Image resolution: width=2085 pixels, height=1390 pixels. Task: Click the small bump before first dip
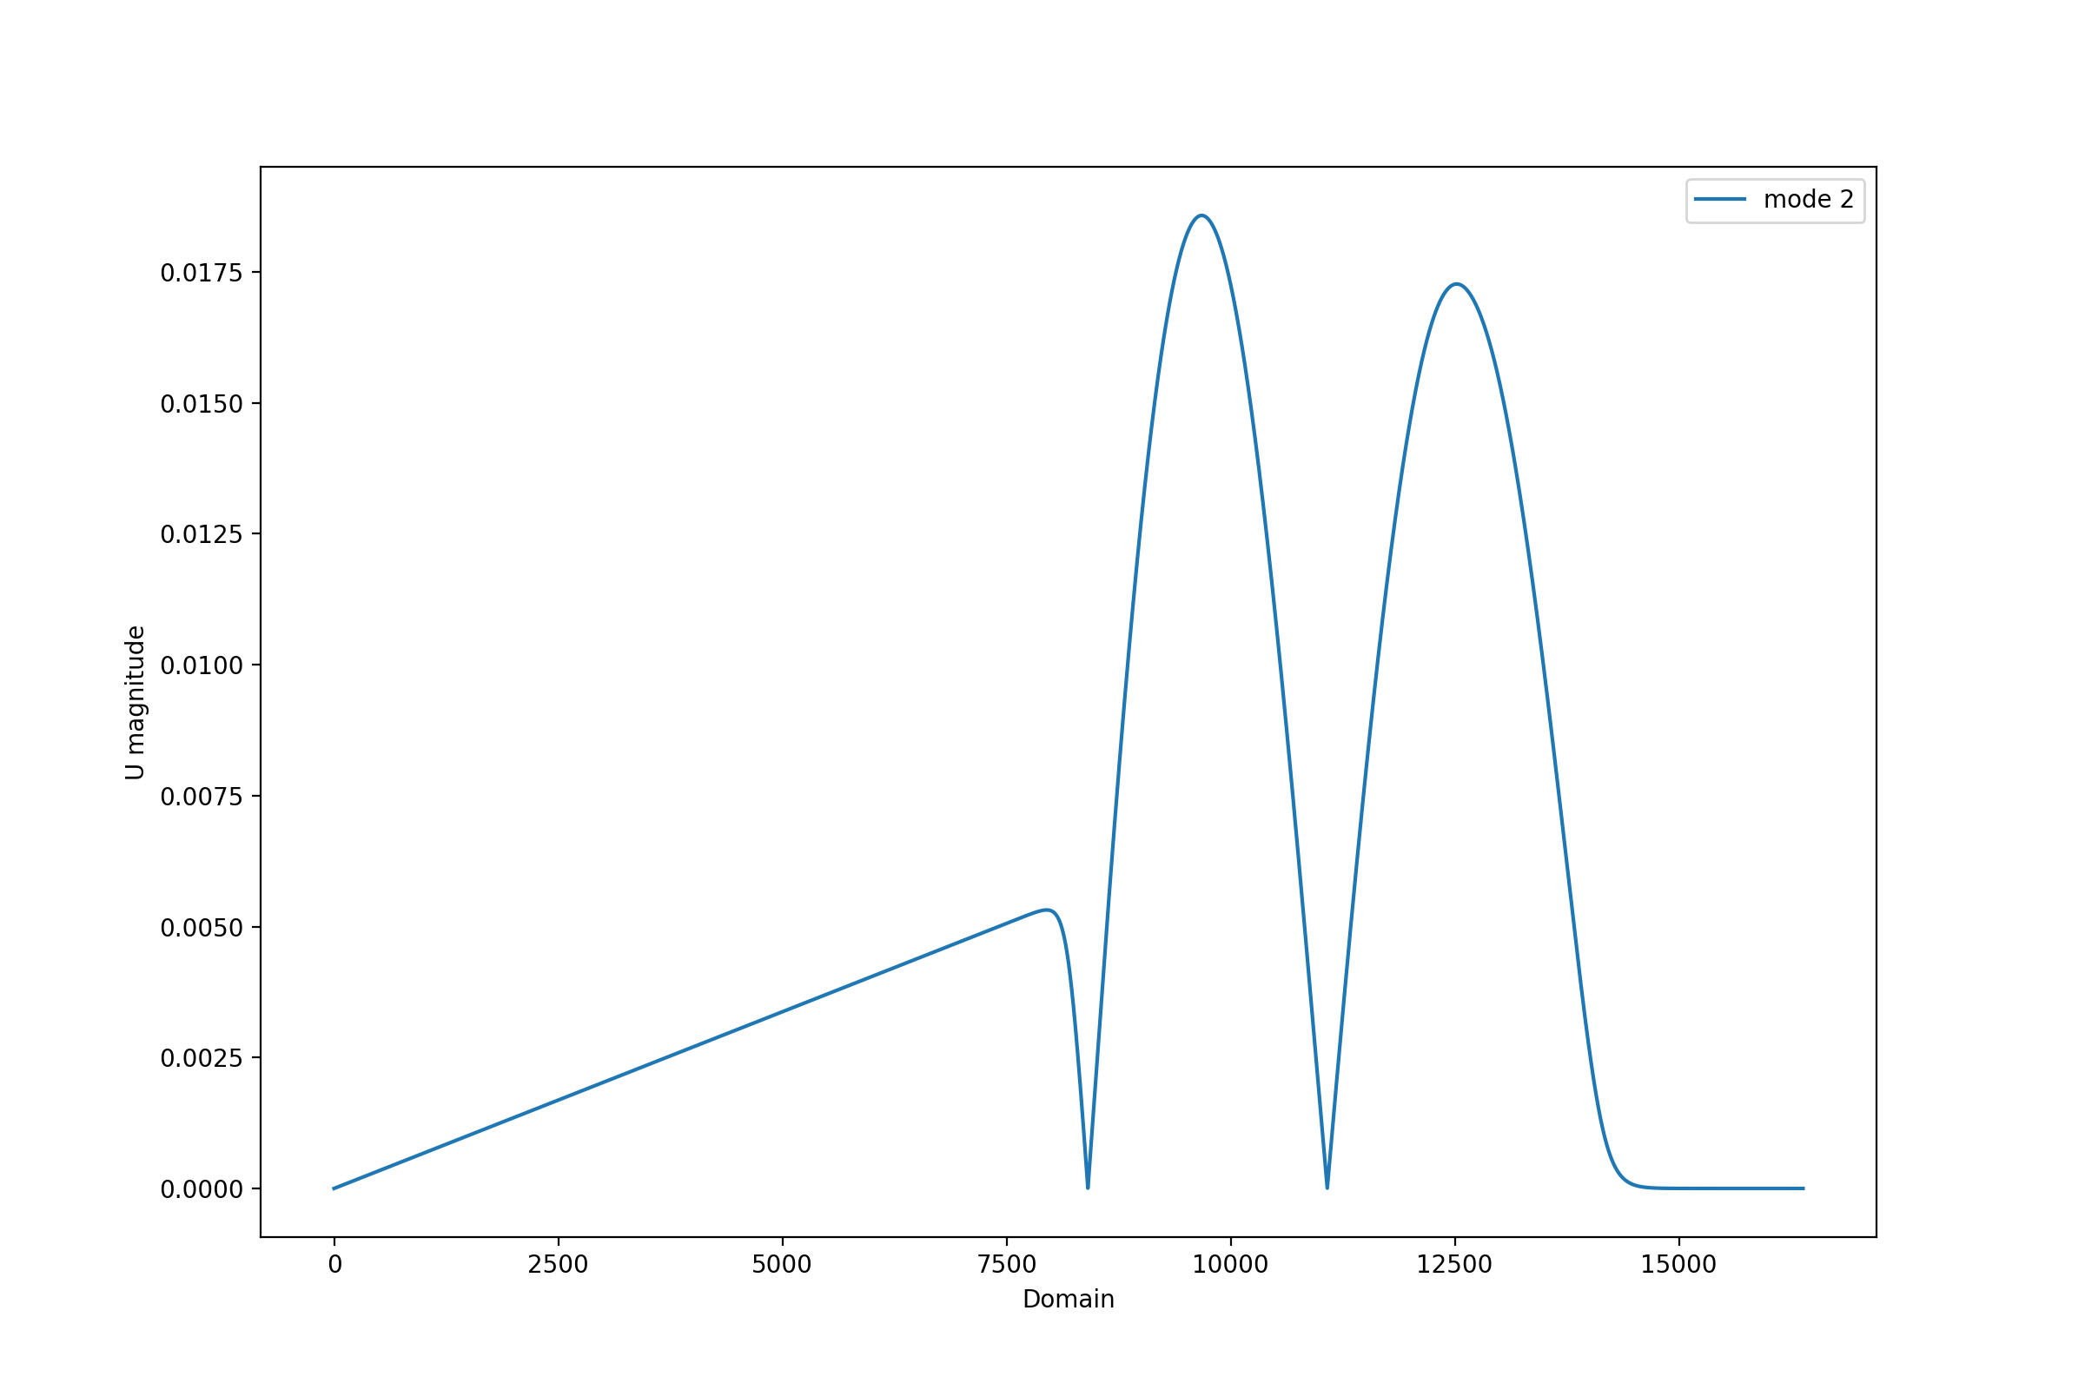[1047, 910]
